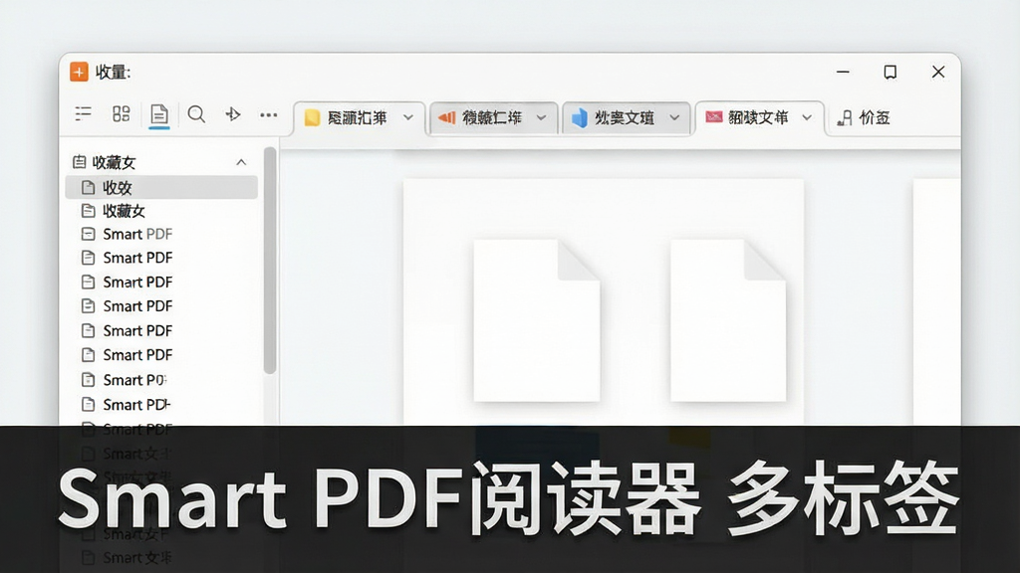Click the orange megaphone tab icon
Viewport: 1020px width, 573px height.
coord(446,117)
